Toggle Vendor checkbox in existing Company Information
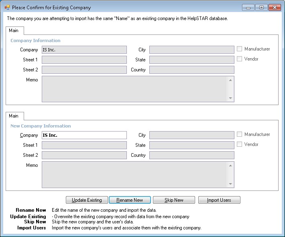285x237 pixels. click(240, 59)
